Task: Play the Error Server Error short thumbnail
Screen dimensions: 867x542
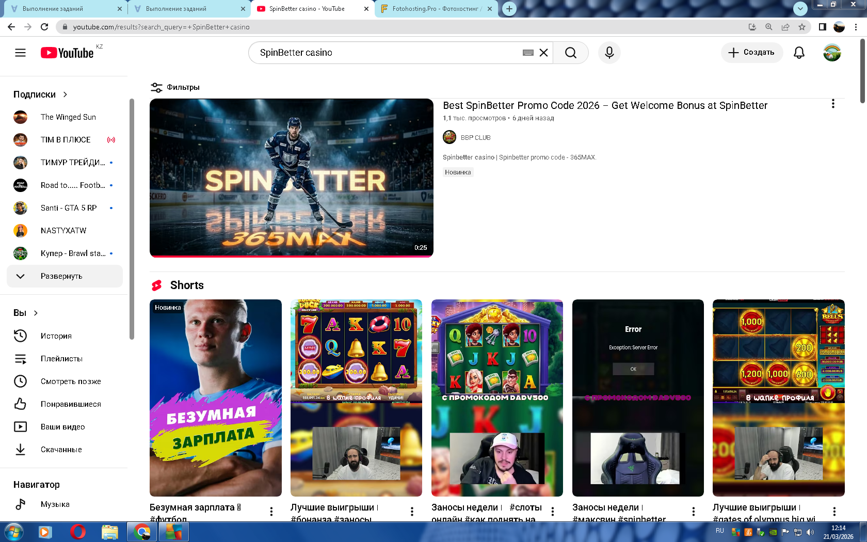Action: [638, 398]
